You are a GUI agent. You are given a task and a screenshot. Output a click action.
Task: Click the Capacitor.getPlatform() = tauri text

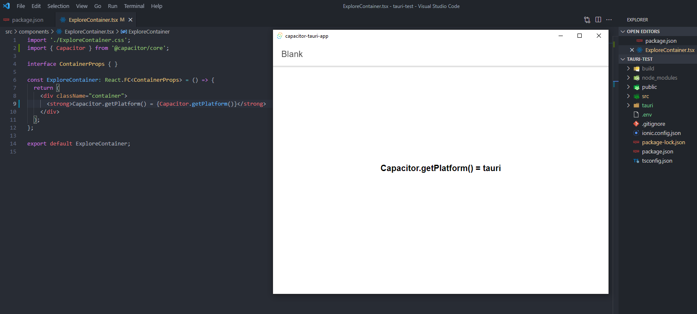click(x=440, y=168)
